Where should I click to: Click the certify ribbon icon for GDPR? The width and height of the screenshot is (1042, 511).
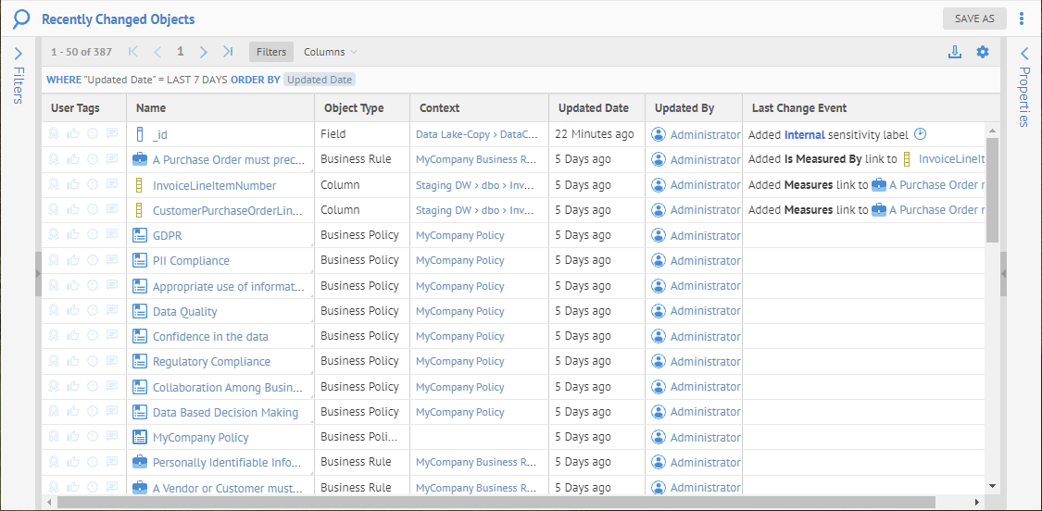[x=55, y=235]
